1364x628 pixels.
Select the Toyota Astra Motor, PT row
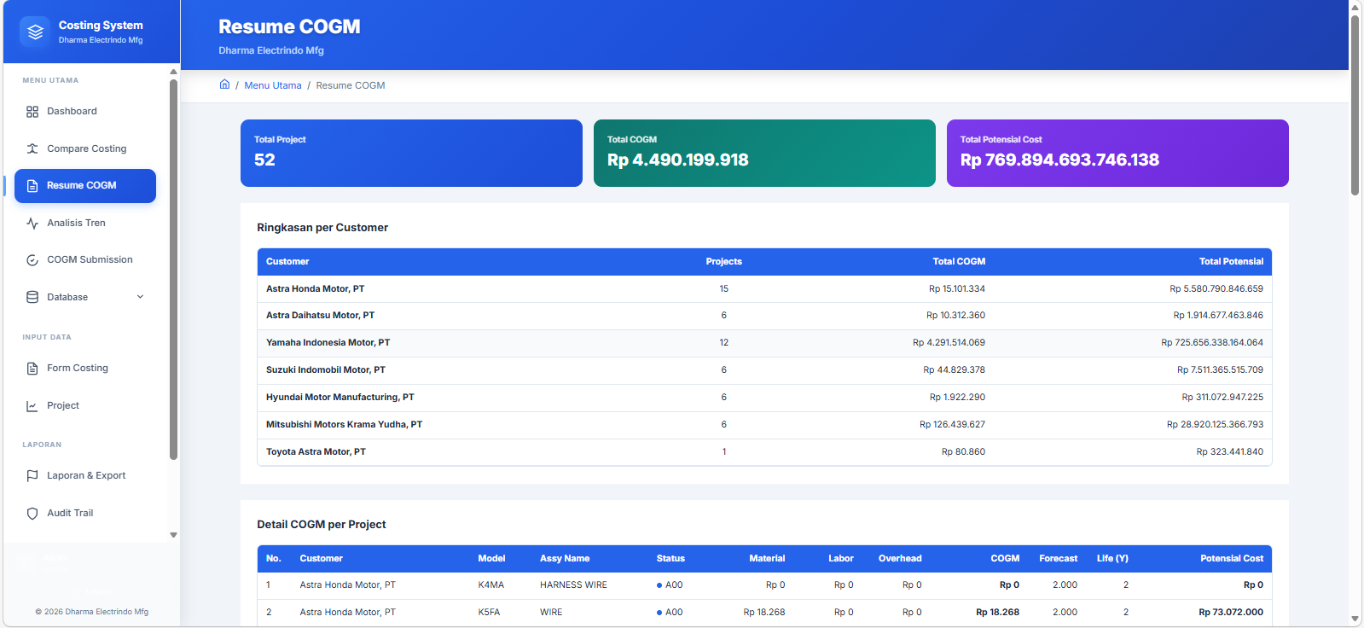tap(764, 452)
